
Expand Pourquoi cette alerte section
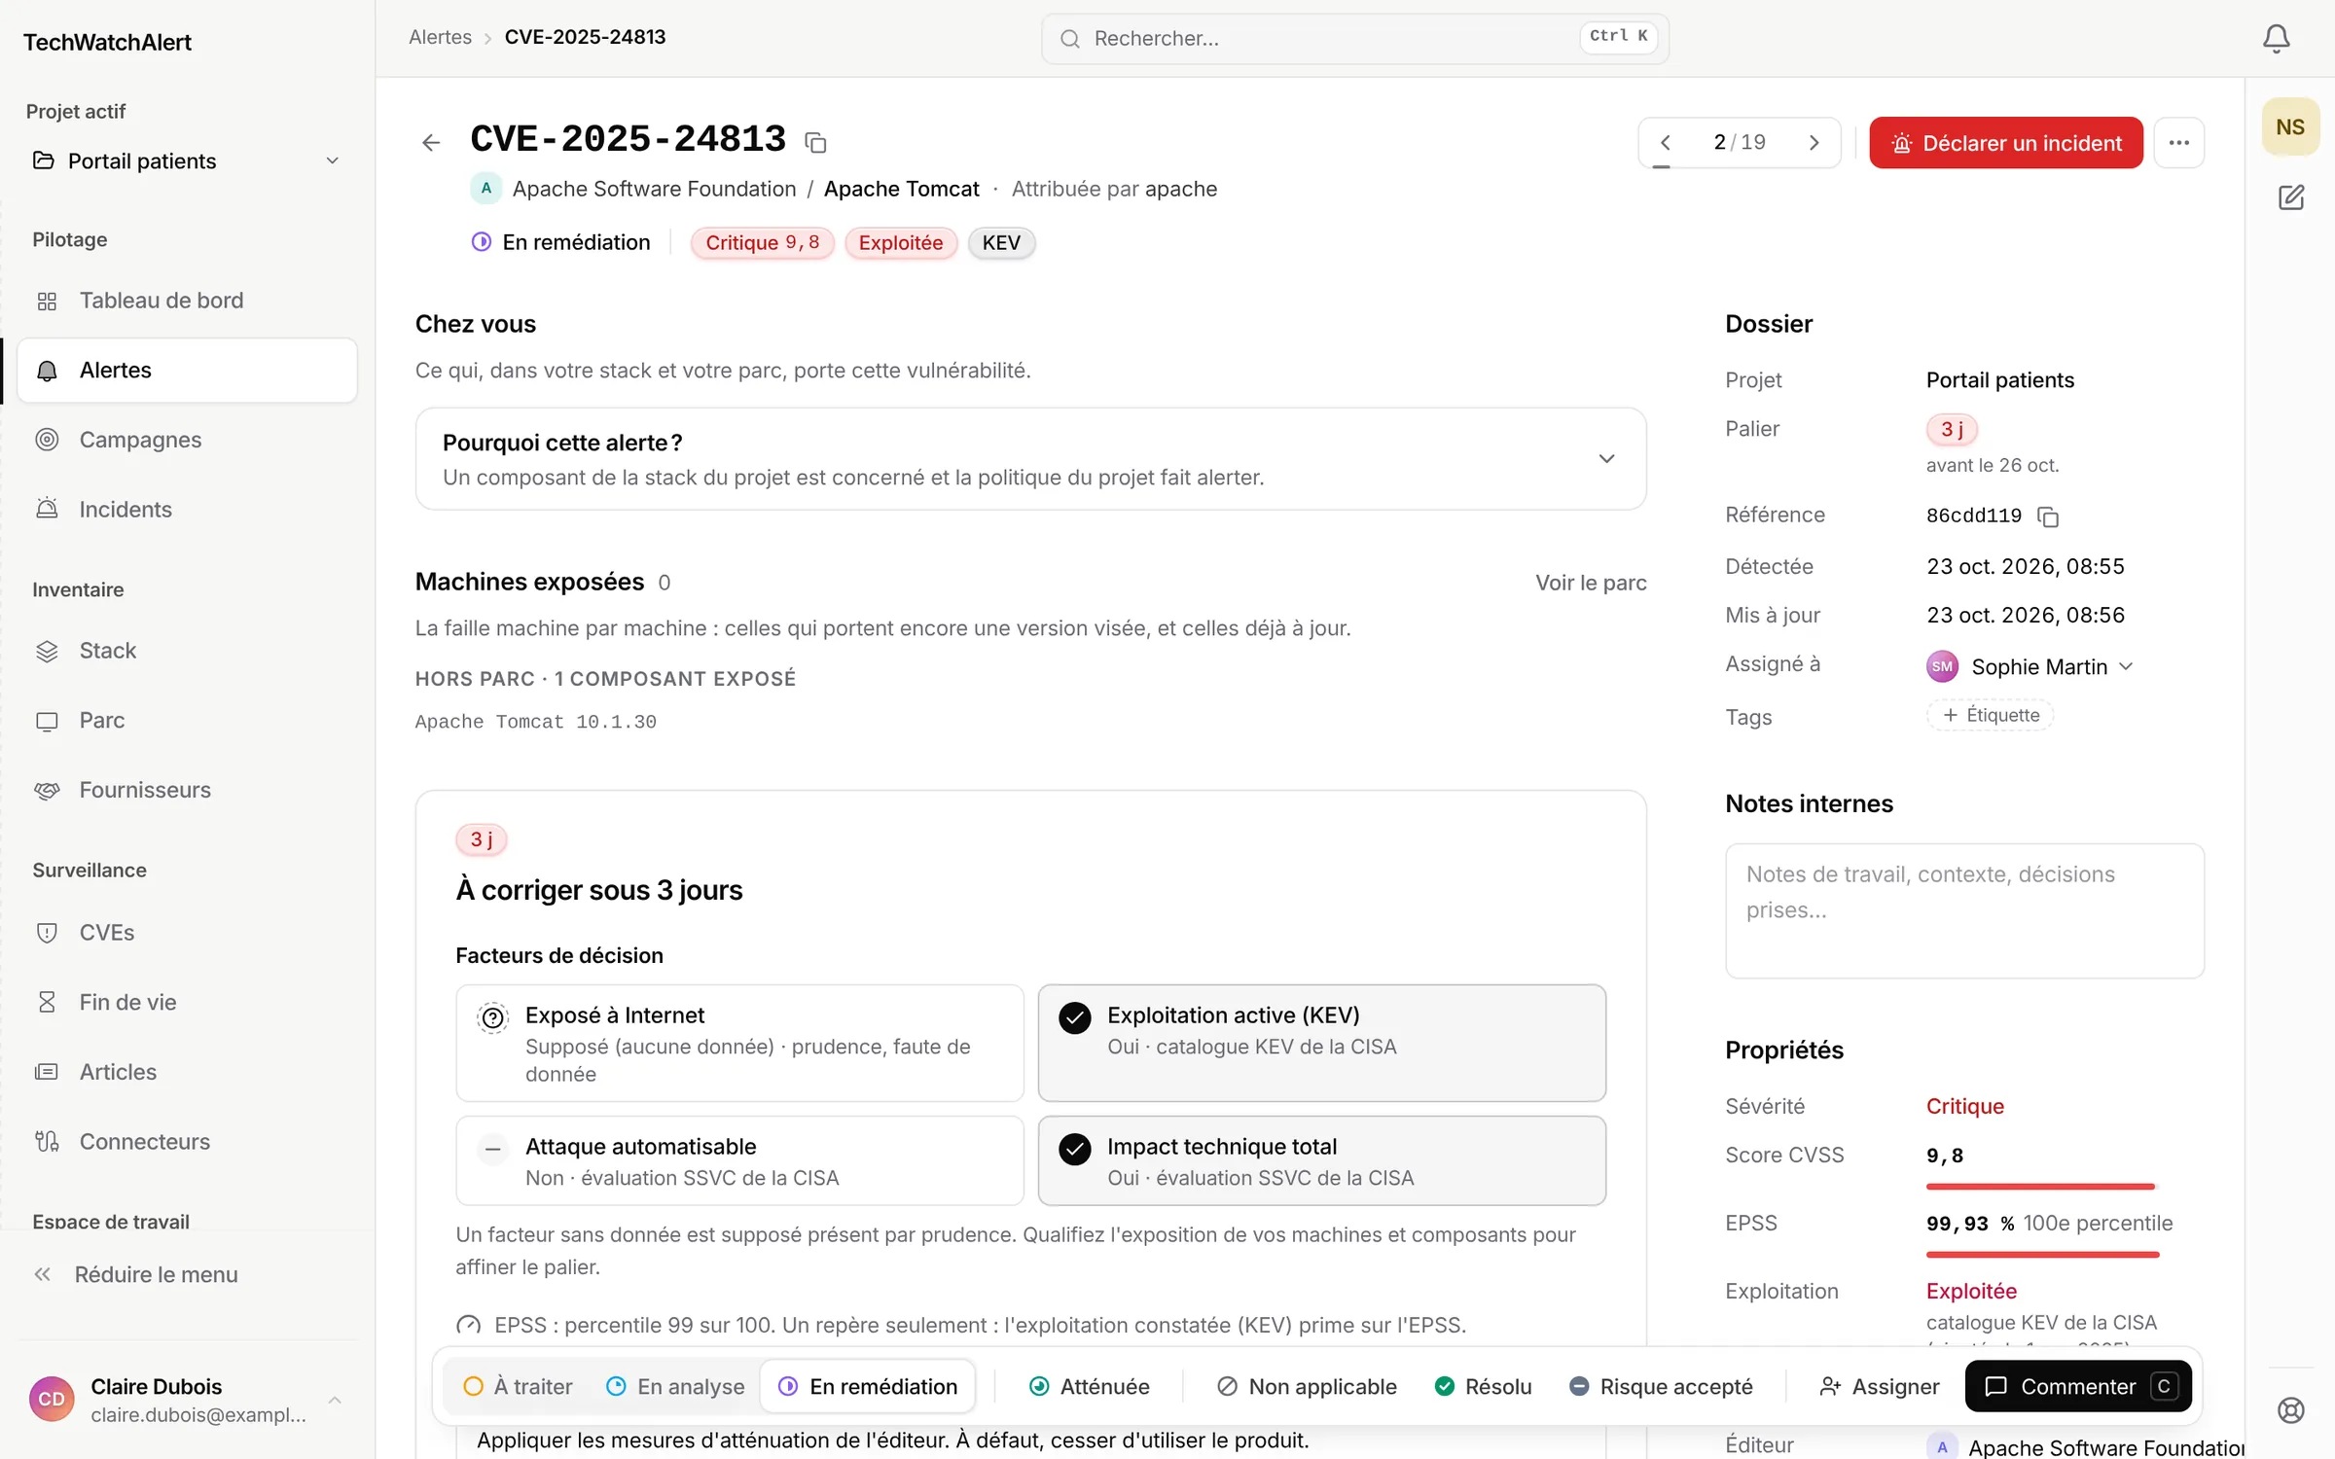coord(1030,459)
